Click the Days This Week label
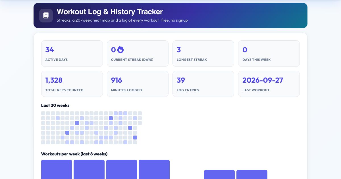 tap(257, 60)
